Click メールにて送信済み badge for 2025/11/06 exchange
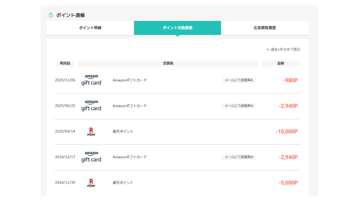The width and height of the screenshot is (359, 202). pyautogui.click(x=239, y=80)
